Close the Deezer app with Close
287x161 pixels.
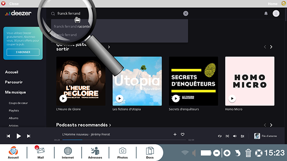click(x=10, y=4)
